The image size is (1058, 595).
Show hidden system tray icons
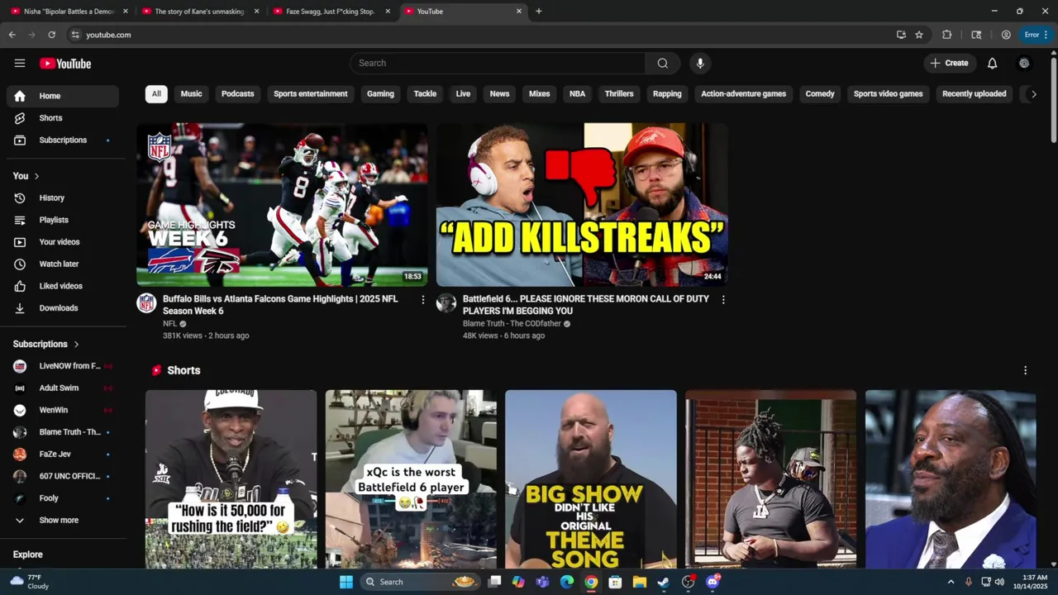pyautogui.click(x=951, y=582)
